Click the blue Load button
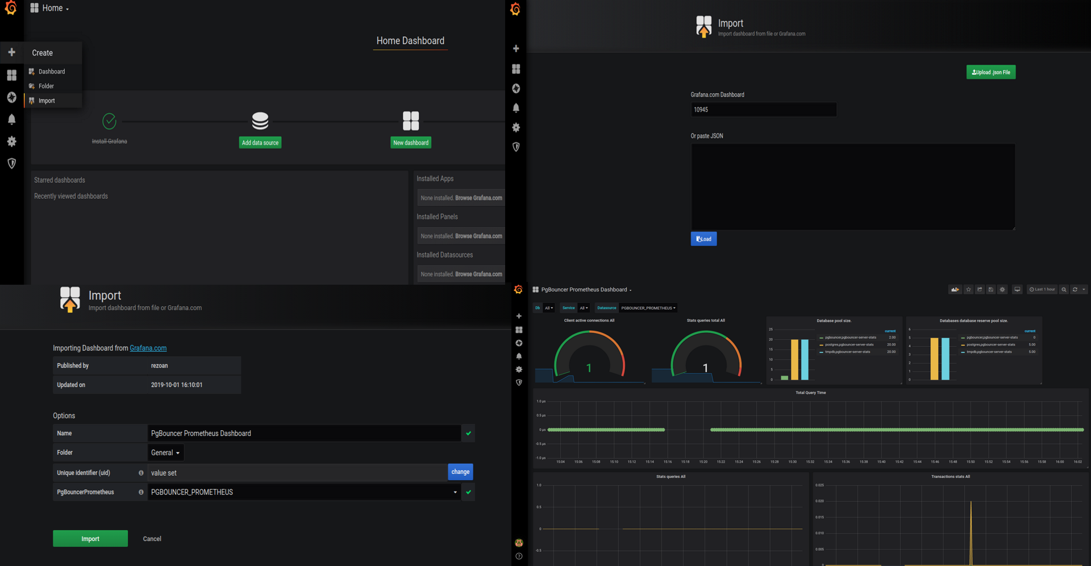1091x566 pixels. (703, 239)
